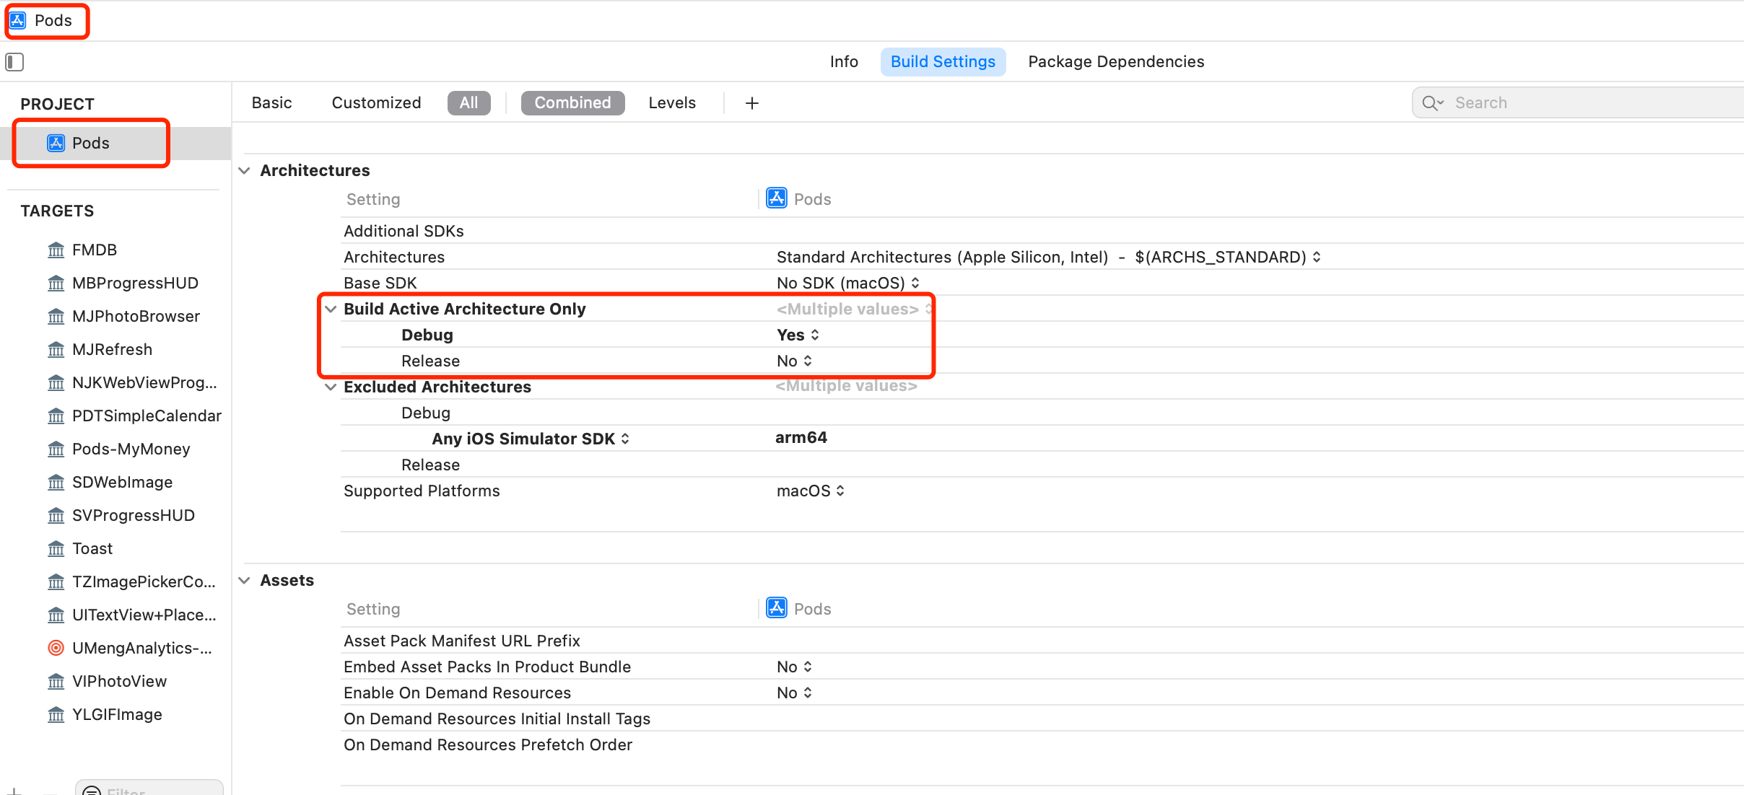Enable the Combined settings view
This screenshot has height=795, width=1744.
(x=572, y=102)
